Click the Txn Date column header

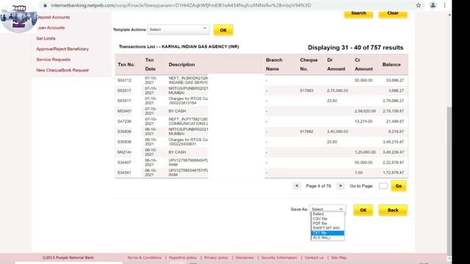(150, 65)
